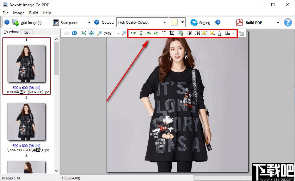The width and height of the screenshot is (295, 181).
Task: Toggle the fit width view icon
Action: pos(92,33)
